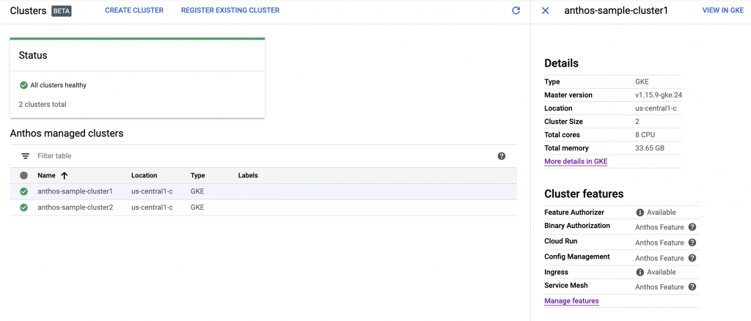Viewport: 751px width, 321px height.
Task: Sort by Name column header
Action: point(46,176)
